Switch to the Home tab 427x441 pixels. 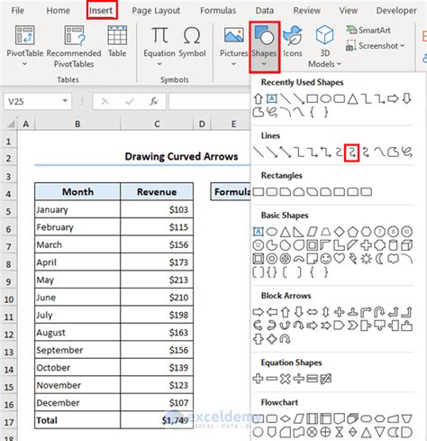58,11
